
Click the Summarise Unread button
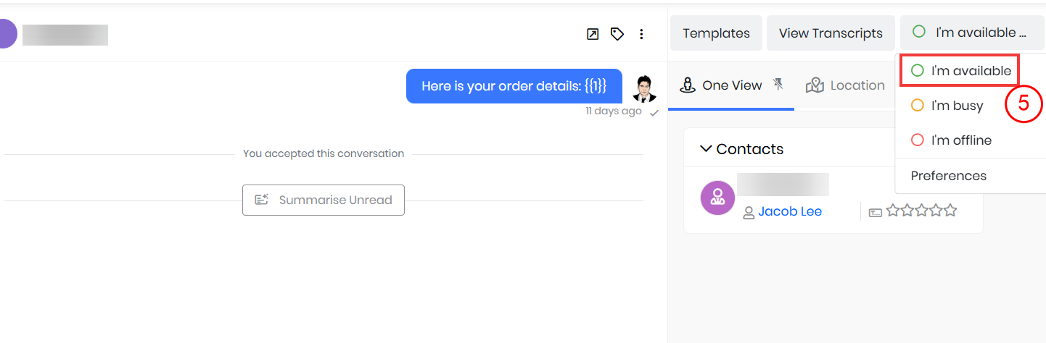pos(324,200)
